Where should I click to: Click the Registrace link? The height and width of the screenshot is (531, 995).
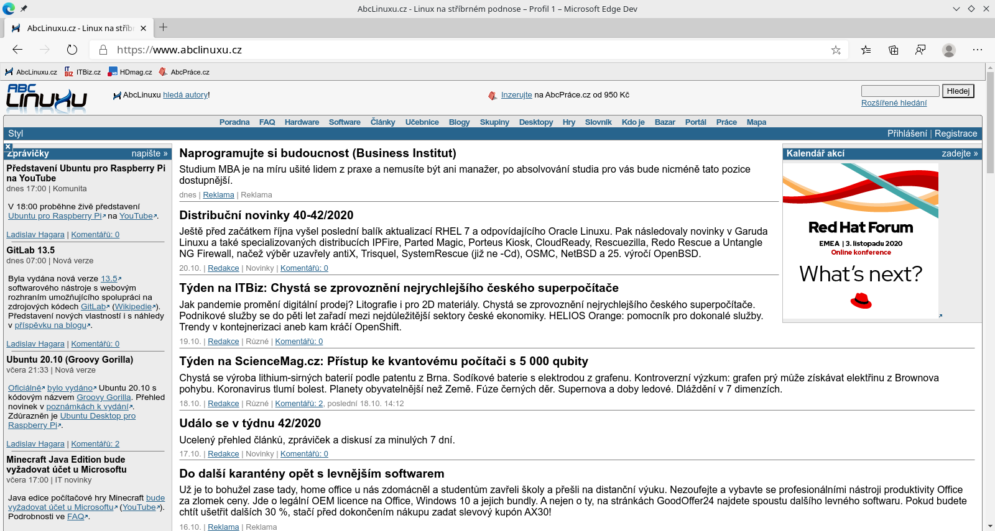pyautogui.click(x=956, y=134)
